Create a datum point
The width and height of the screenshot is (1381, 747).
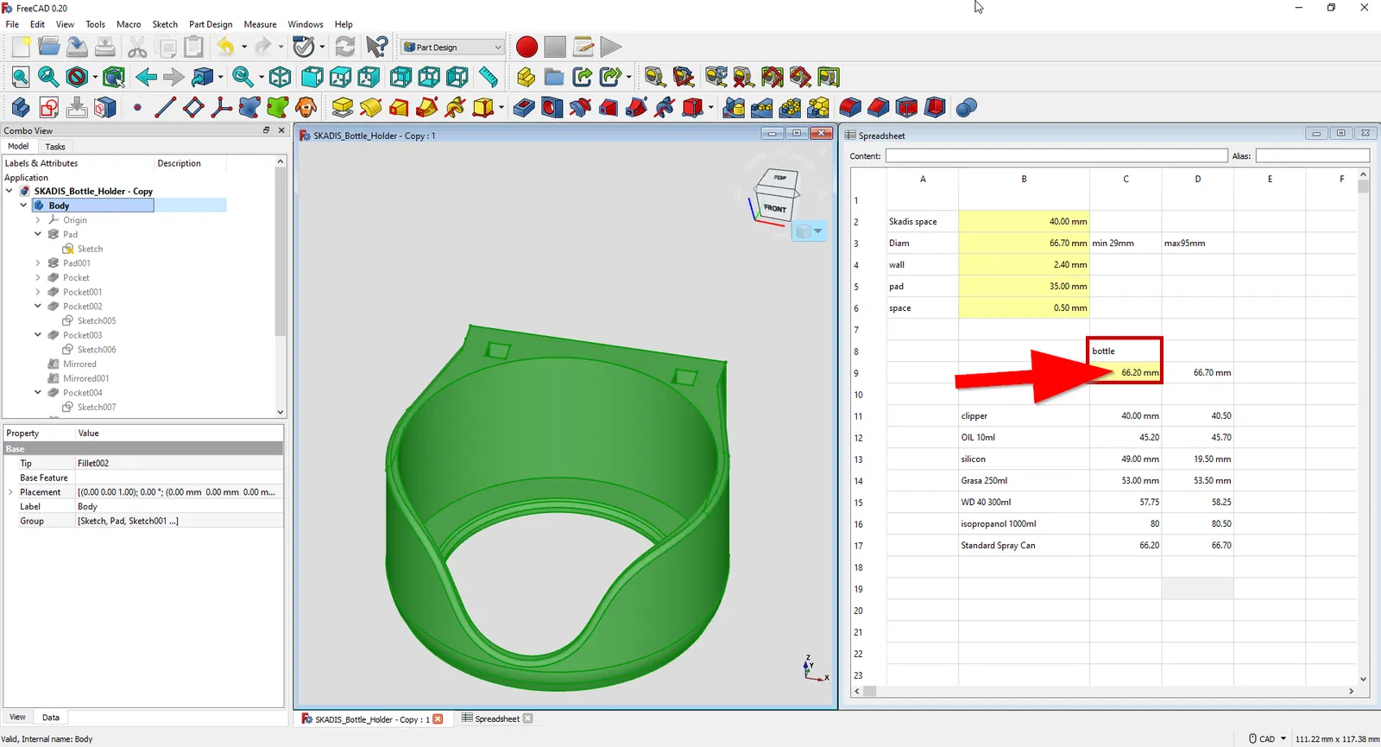tap(137, 107)
